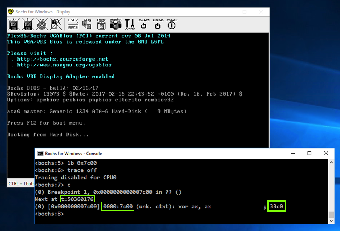Open the CONFIG tools icon
The height and width of the screenshot is (231, 340).
(130, 24)
